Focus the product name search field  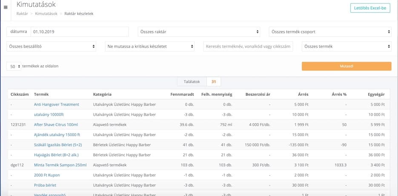248,47
